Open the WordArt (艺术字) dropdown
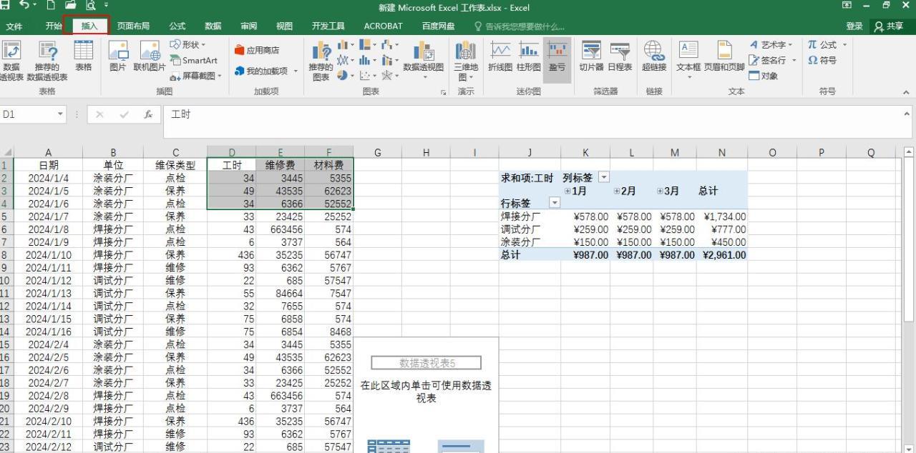 [x=771, y=44]
